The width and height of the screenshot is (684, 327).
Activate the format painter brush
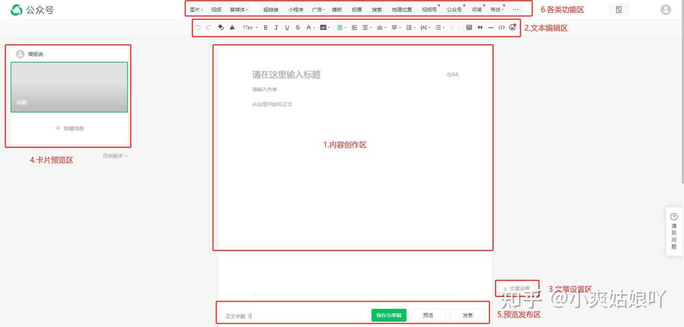coord(232,28)
